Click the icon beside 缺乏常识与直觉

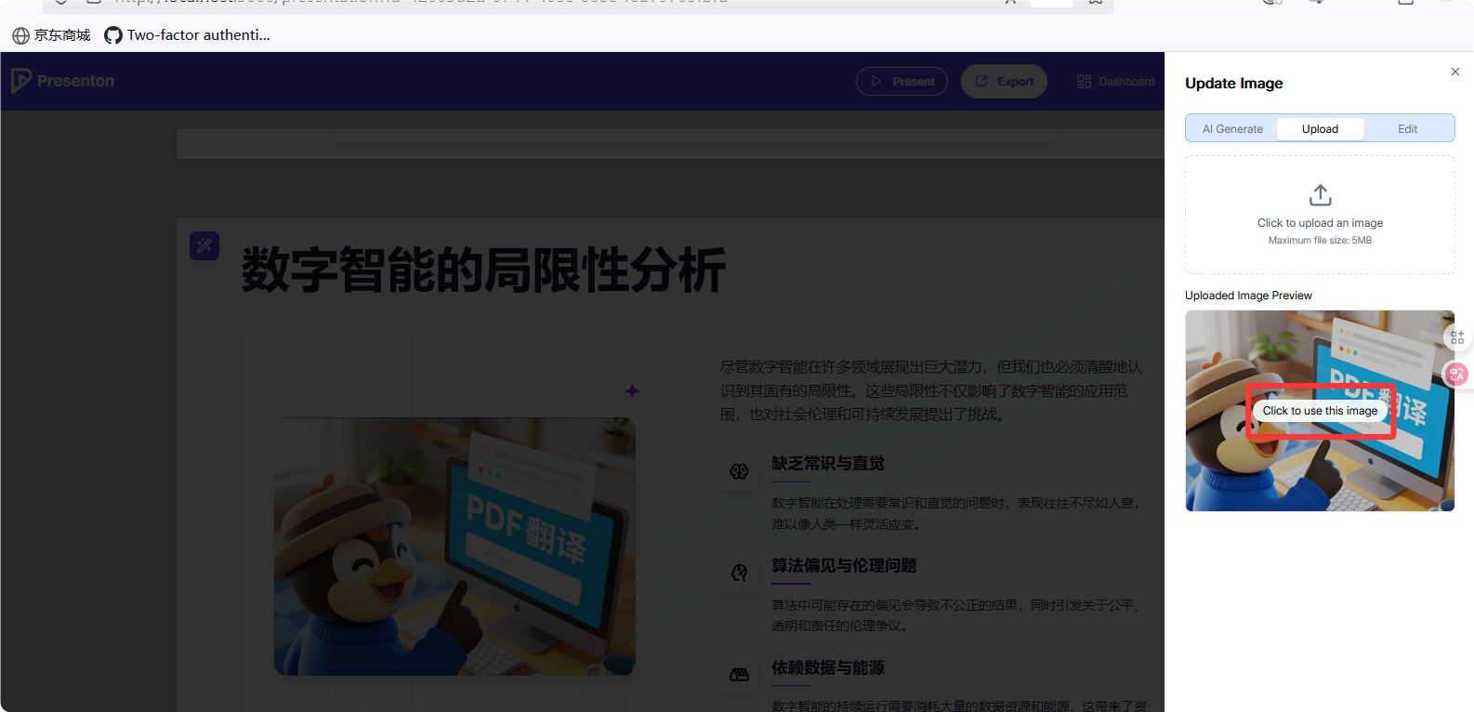point(740,471)
